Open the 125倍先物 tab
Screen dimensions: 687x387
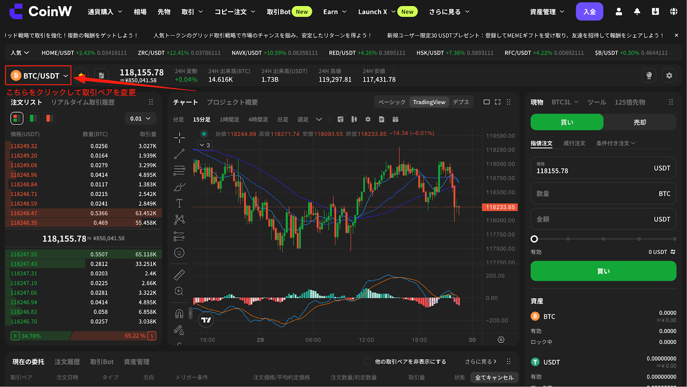coord(630,102)
